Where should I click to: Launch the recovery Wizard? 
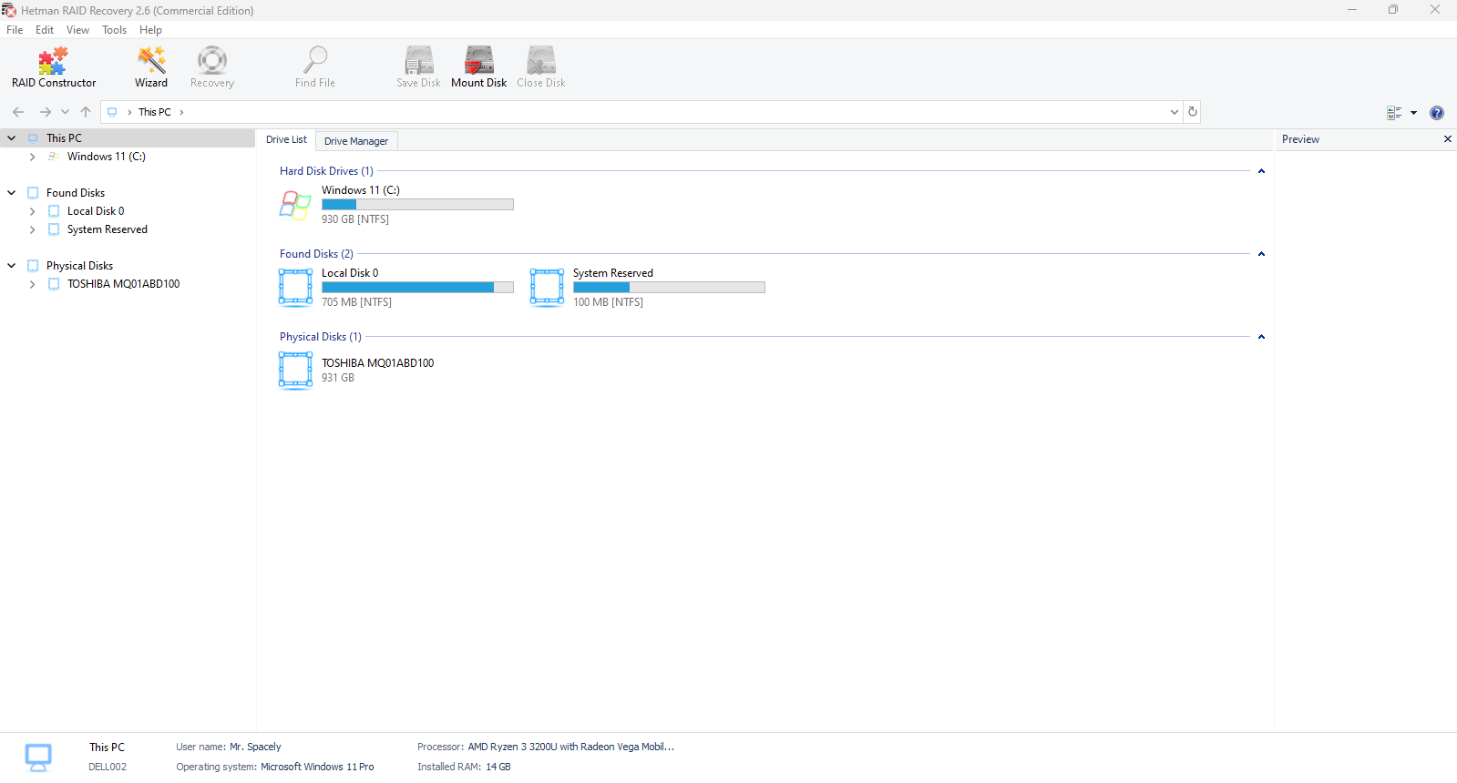[x=151, y=66]
